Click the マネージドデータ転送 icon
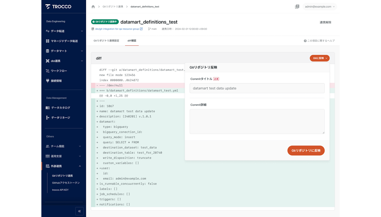The image size is (381, 217). click(48, 41)
